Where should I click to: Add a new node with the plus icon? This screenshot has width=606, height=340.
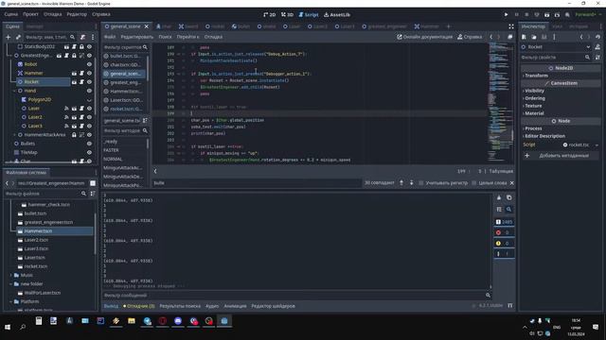pyautogui.click(x=9, y=37)
